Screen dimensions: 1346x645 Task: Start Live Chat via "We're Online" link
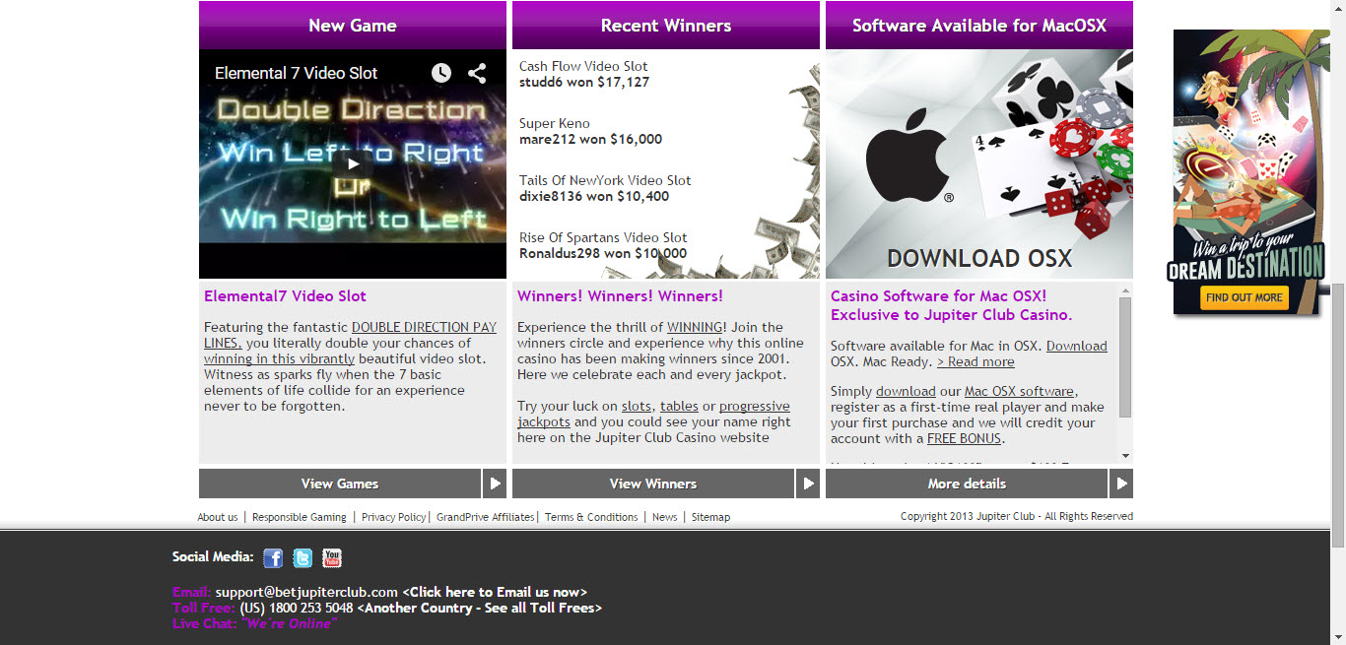point(288,623)
